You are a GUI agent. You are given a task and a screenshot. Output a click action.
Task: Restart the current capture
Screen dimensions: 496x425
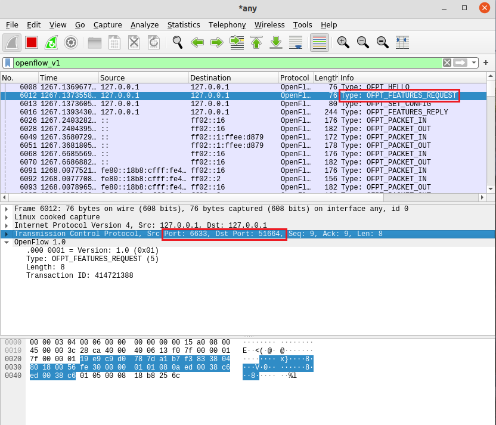[51, 42]
